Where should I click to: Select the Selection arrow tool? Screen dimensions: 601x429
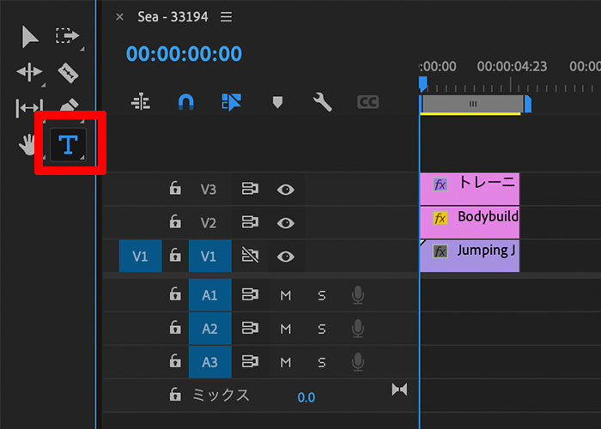pos(30,37)
